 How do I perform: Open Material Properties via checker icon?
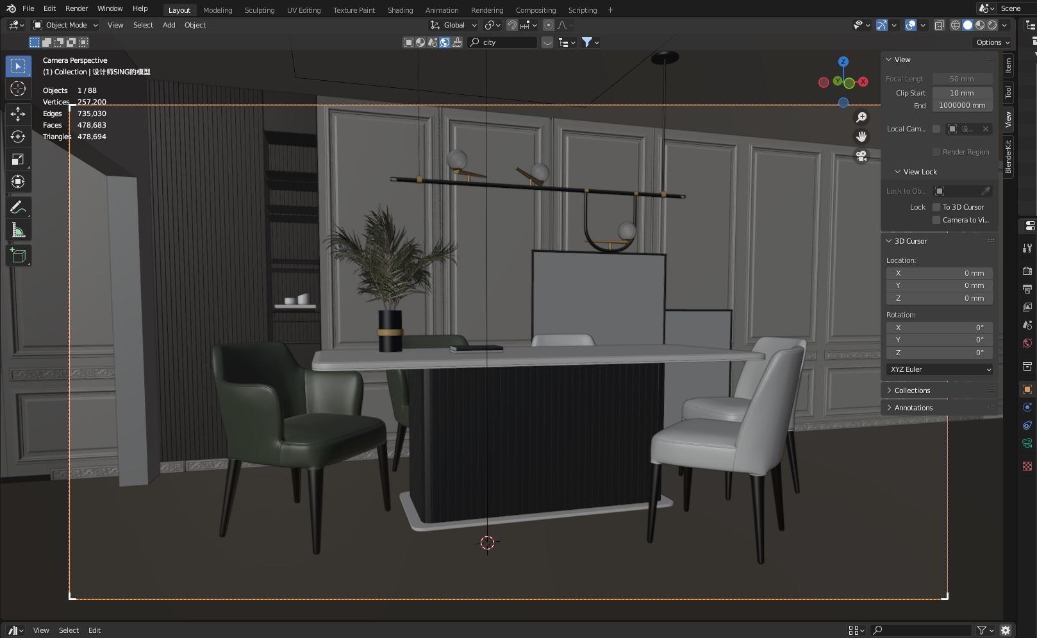point(1027,466)
